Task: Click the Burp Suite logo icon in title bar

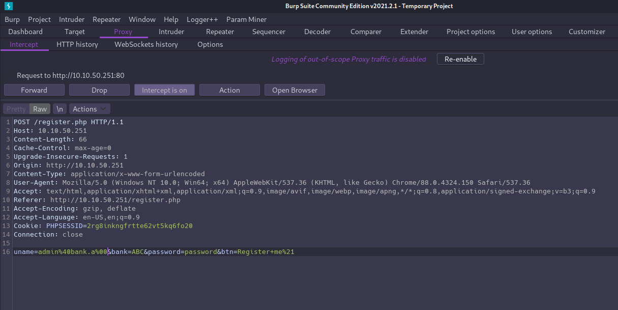Action: point(9,6)
